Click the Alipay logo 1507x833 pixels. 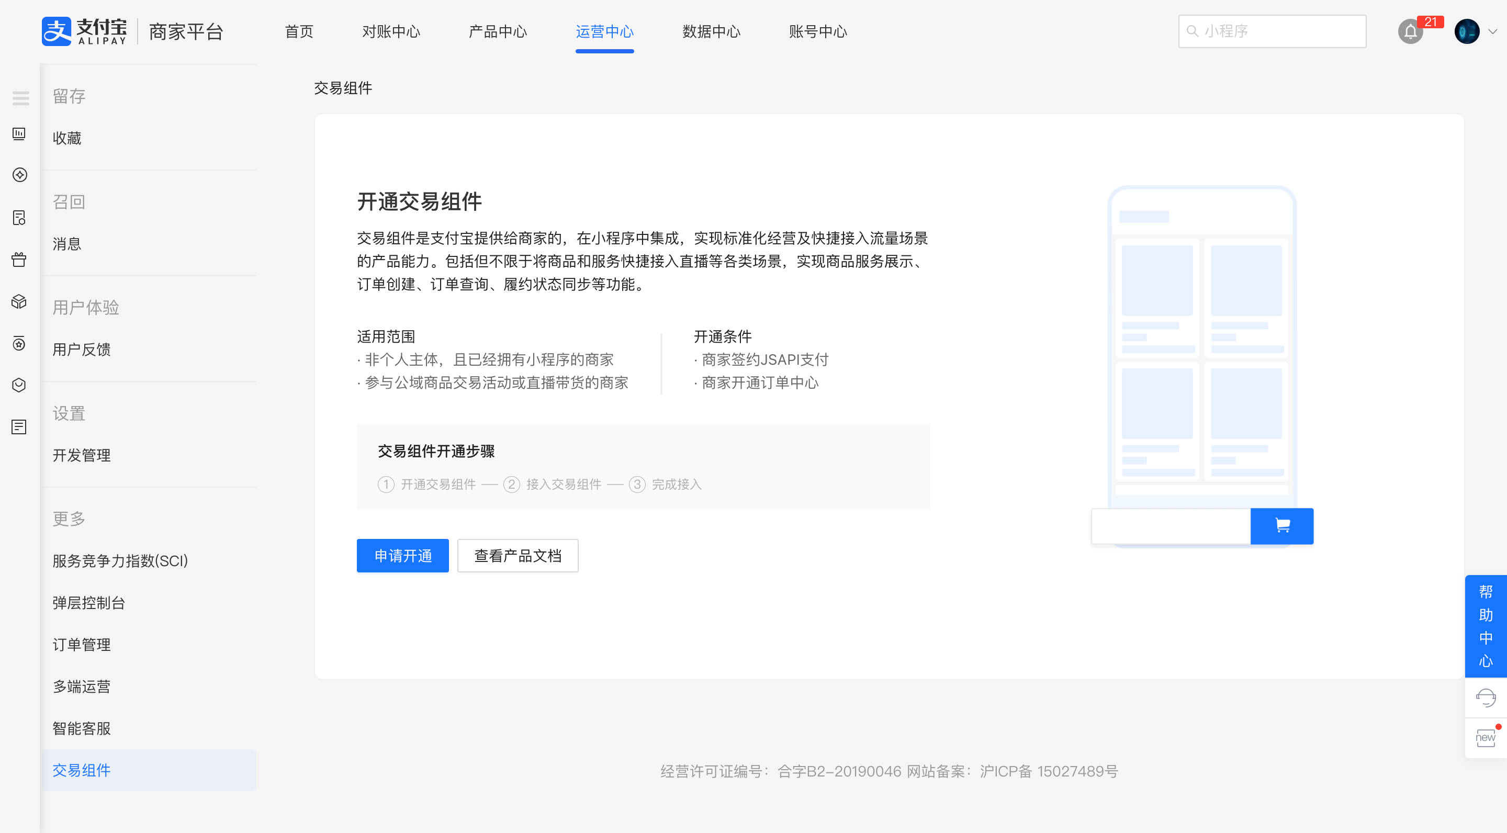click(x=85, y=31)
